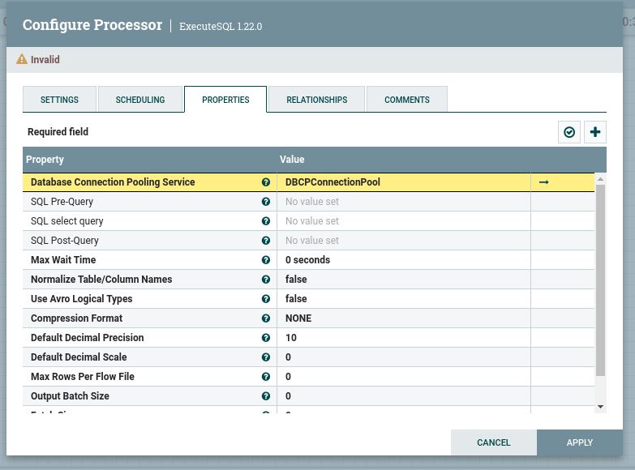The image size is (635, 470).
Task: Click help icon for SQL Pre-Query
Action: pyautogui.click(x=266, y=202)
